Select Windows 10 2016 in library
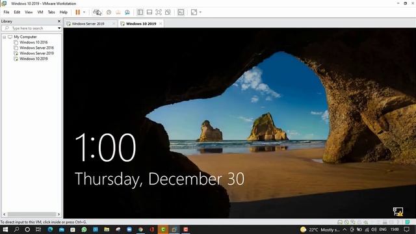The height and width of the screenshot is (234, 416). pyautogui.click(x=33, y=42)
